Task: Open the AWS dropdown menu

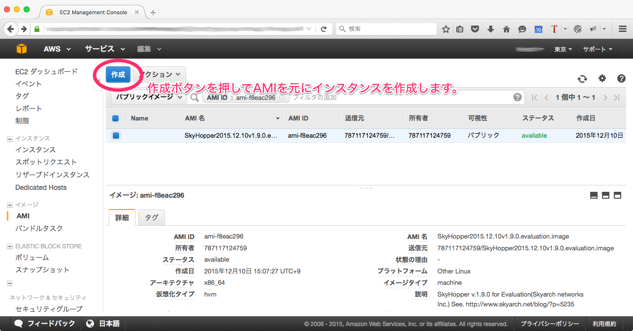Action: (57, 49)
